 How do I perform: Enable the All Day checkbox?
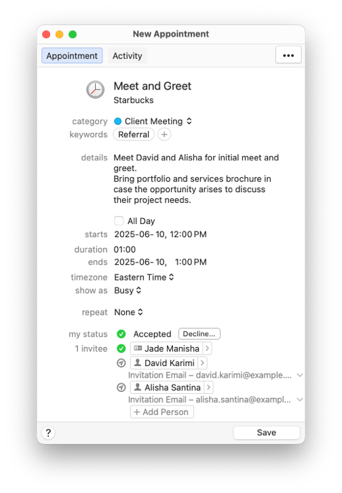[x=119, y=221]
